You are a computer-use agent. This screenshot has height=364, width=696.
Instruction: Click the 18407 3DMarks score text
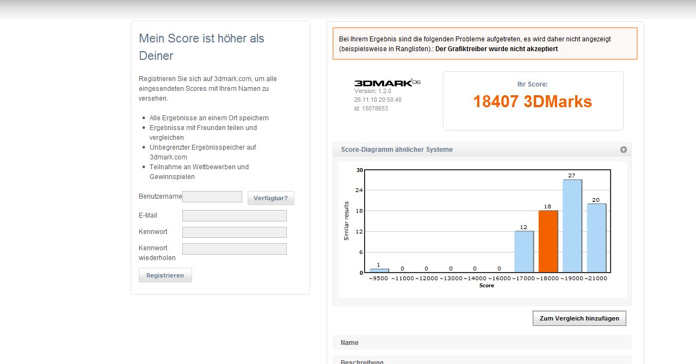point(533,102)
